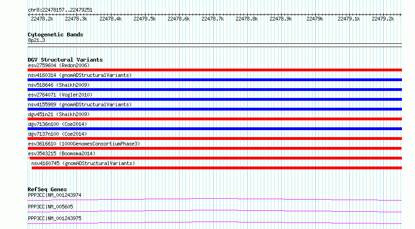Viewport: 415px width, 229px height.
Task: Select the red esv3616610 variant bar
Action: click(x=214, y=148)
